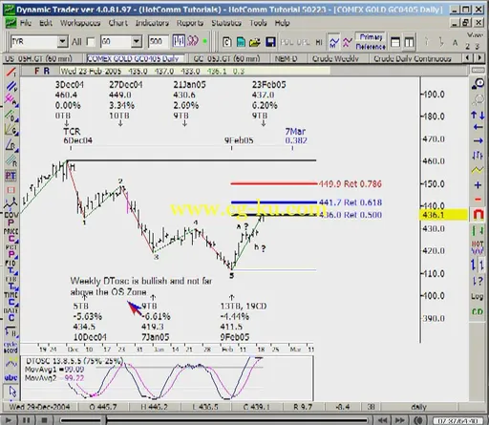Select the pitchfork tool
The image size is (489, 425).
click(x=11, y=202)
